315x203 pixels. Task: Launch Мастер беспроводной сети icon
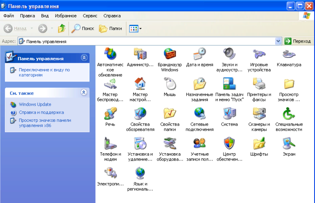pyautogui.click(x=110, y=83)
